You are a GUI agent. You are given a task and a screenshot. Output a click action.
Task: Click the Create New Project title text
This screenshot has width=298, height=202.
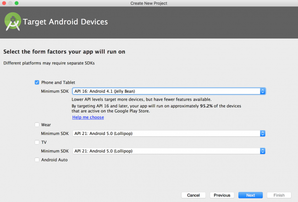pos(149,3)
